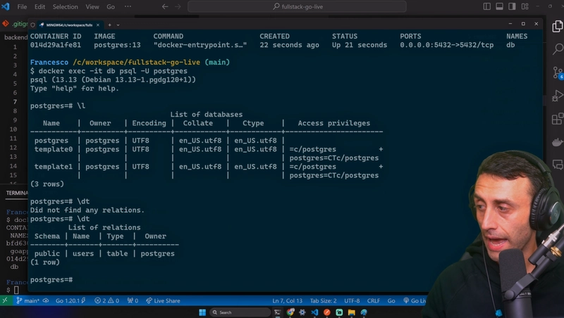Viewport: 564px width, 318px height.
Task: Click 'template1' in the database list
Action: [x=54, y=167]
